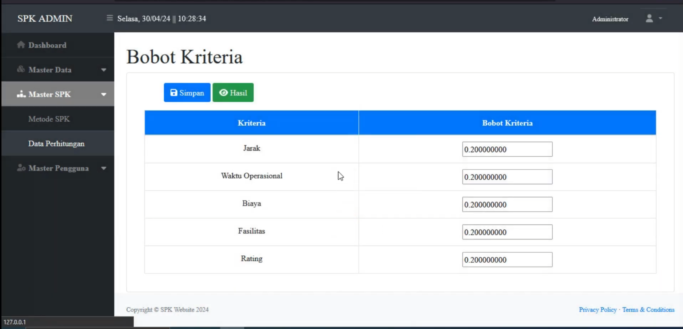Click the Bobot Kriteria page heading
The height and width of the screenshot is (329, 683).
coord(184,57)
